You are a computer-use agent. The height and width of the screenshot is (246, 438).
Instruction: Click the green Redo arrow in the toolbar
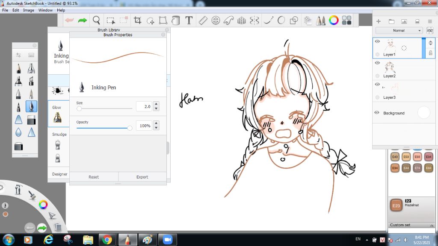click(x=83, y=20)
